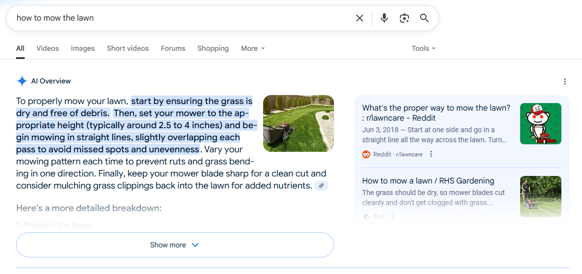Open the three-dot menu next to Reddit · r/lawncare
Image resolution: width=582 pixels, height=274 pixels.
[431, 154]
